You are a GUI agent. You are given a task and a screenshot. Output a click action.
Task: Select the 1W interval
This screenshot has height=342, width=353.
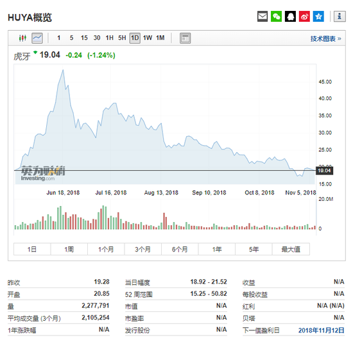click(148, 38)
